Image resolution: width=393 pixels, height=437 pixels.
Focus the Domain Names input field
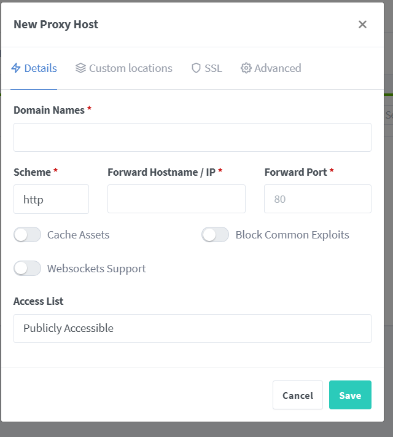[192, 138]
